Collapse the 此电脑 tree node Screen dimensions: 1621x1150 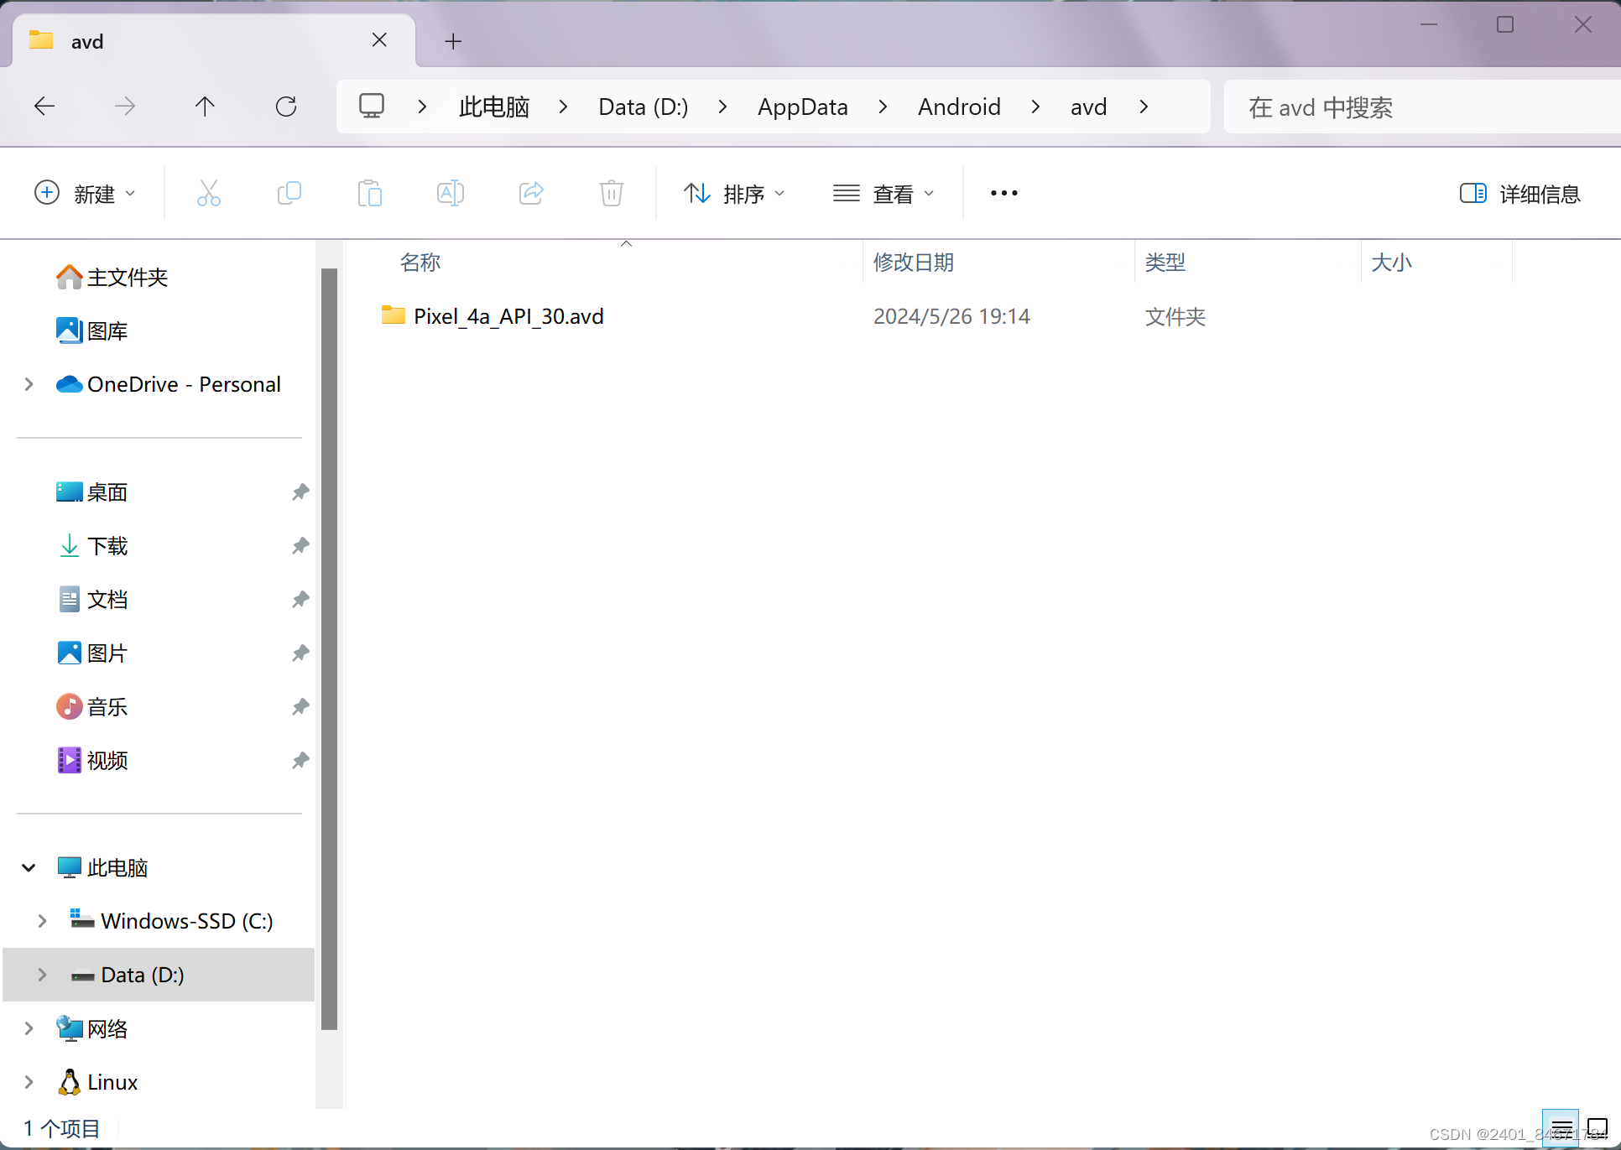(x=29, y=867)
